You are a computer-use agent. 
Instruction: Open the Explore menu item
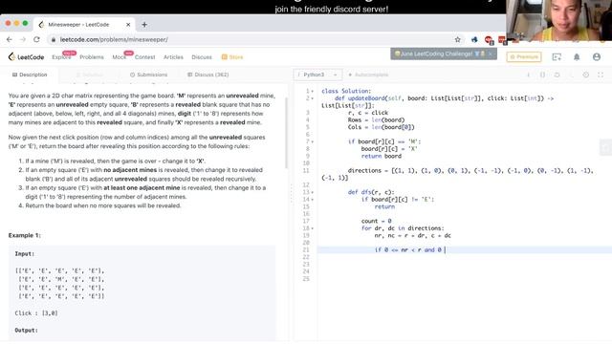point(61,57)
